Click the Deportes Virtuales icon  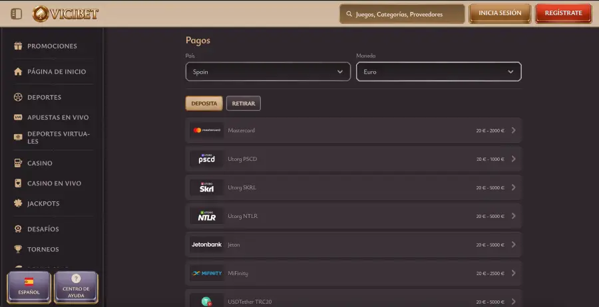[18, 137]
